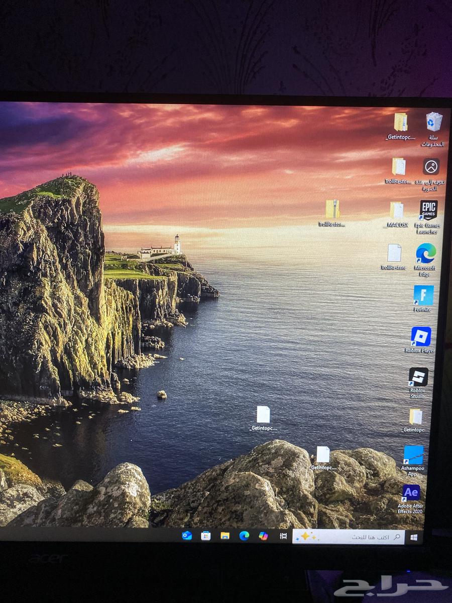Open File Explorer from the taskbar
This screenshot has width=452, height=603.
coord(225,536)
